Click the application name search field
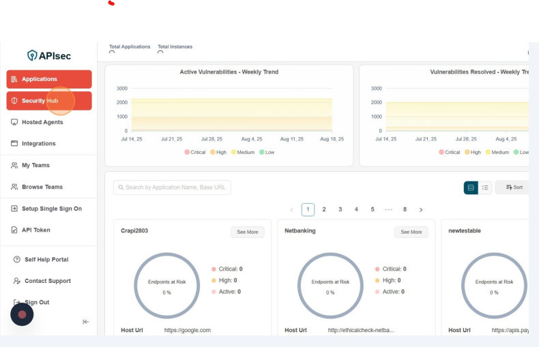Image resolution: width=539 pixels, height=347 pixels. 172,187
